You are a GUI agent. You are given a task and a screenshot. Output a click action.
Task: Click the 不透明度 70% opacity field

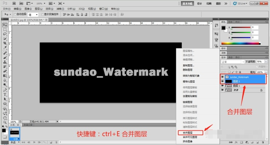pyautogui.click(x=260, y=62)
